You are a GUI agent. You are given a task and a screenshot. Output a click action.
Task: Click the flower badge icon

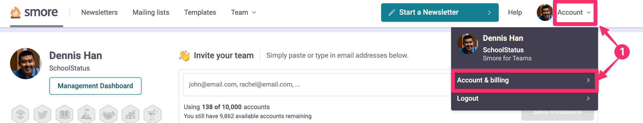pyautogui.click(x=20, y=114)
